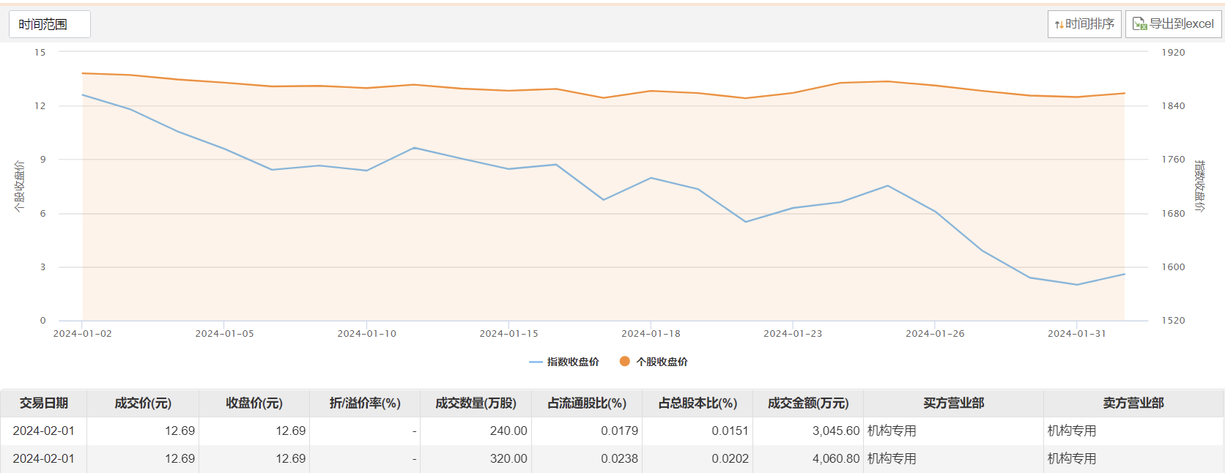Click the 320.00 quantity cell

click(476, 459)
